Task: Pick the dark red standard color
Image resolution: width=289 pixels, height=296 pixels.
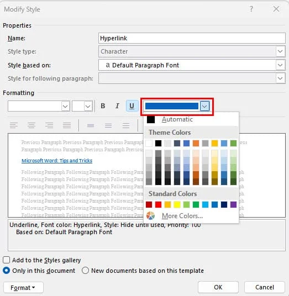Action: pos(149,204)
